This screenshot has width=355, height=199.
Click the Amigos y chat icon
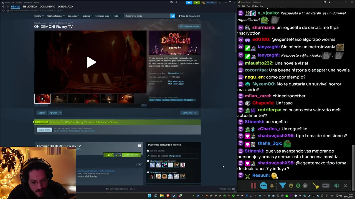233,189
